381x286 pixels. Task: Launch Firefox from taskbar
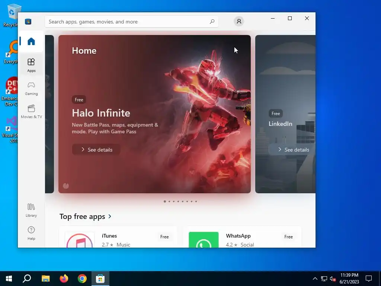pos(64,279)
